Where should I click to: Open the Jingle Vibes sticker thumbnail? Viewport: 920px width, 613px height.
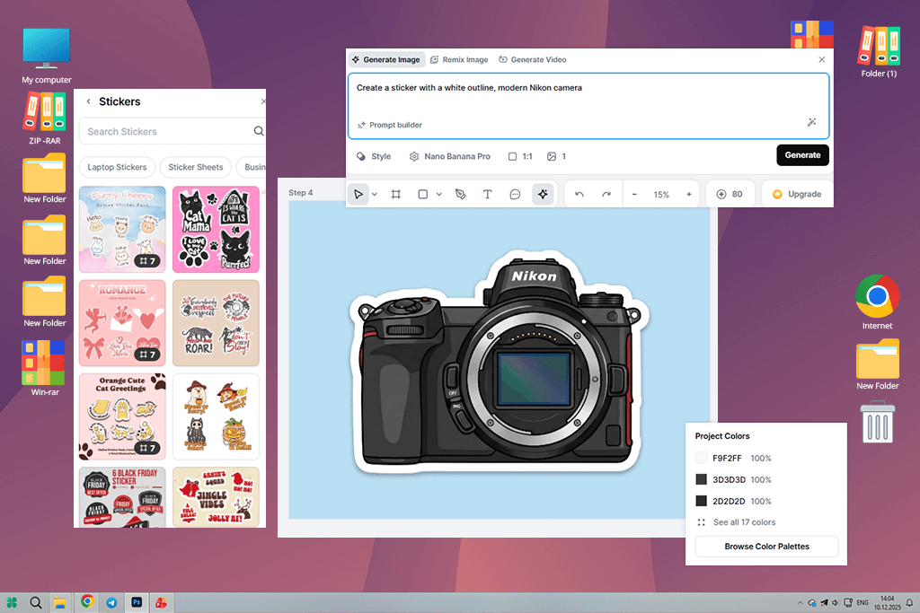(216, 497)
